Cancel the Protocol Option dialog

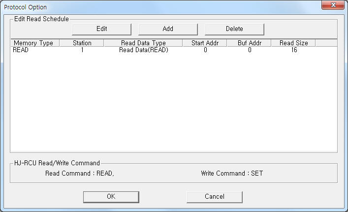point(215,197)
